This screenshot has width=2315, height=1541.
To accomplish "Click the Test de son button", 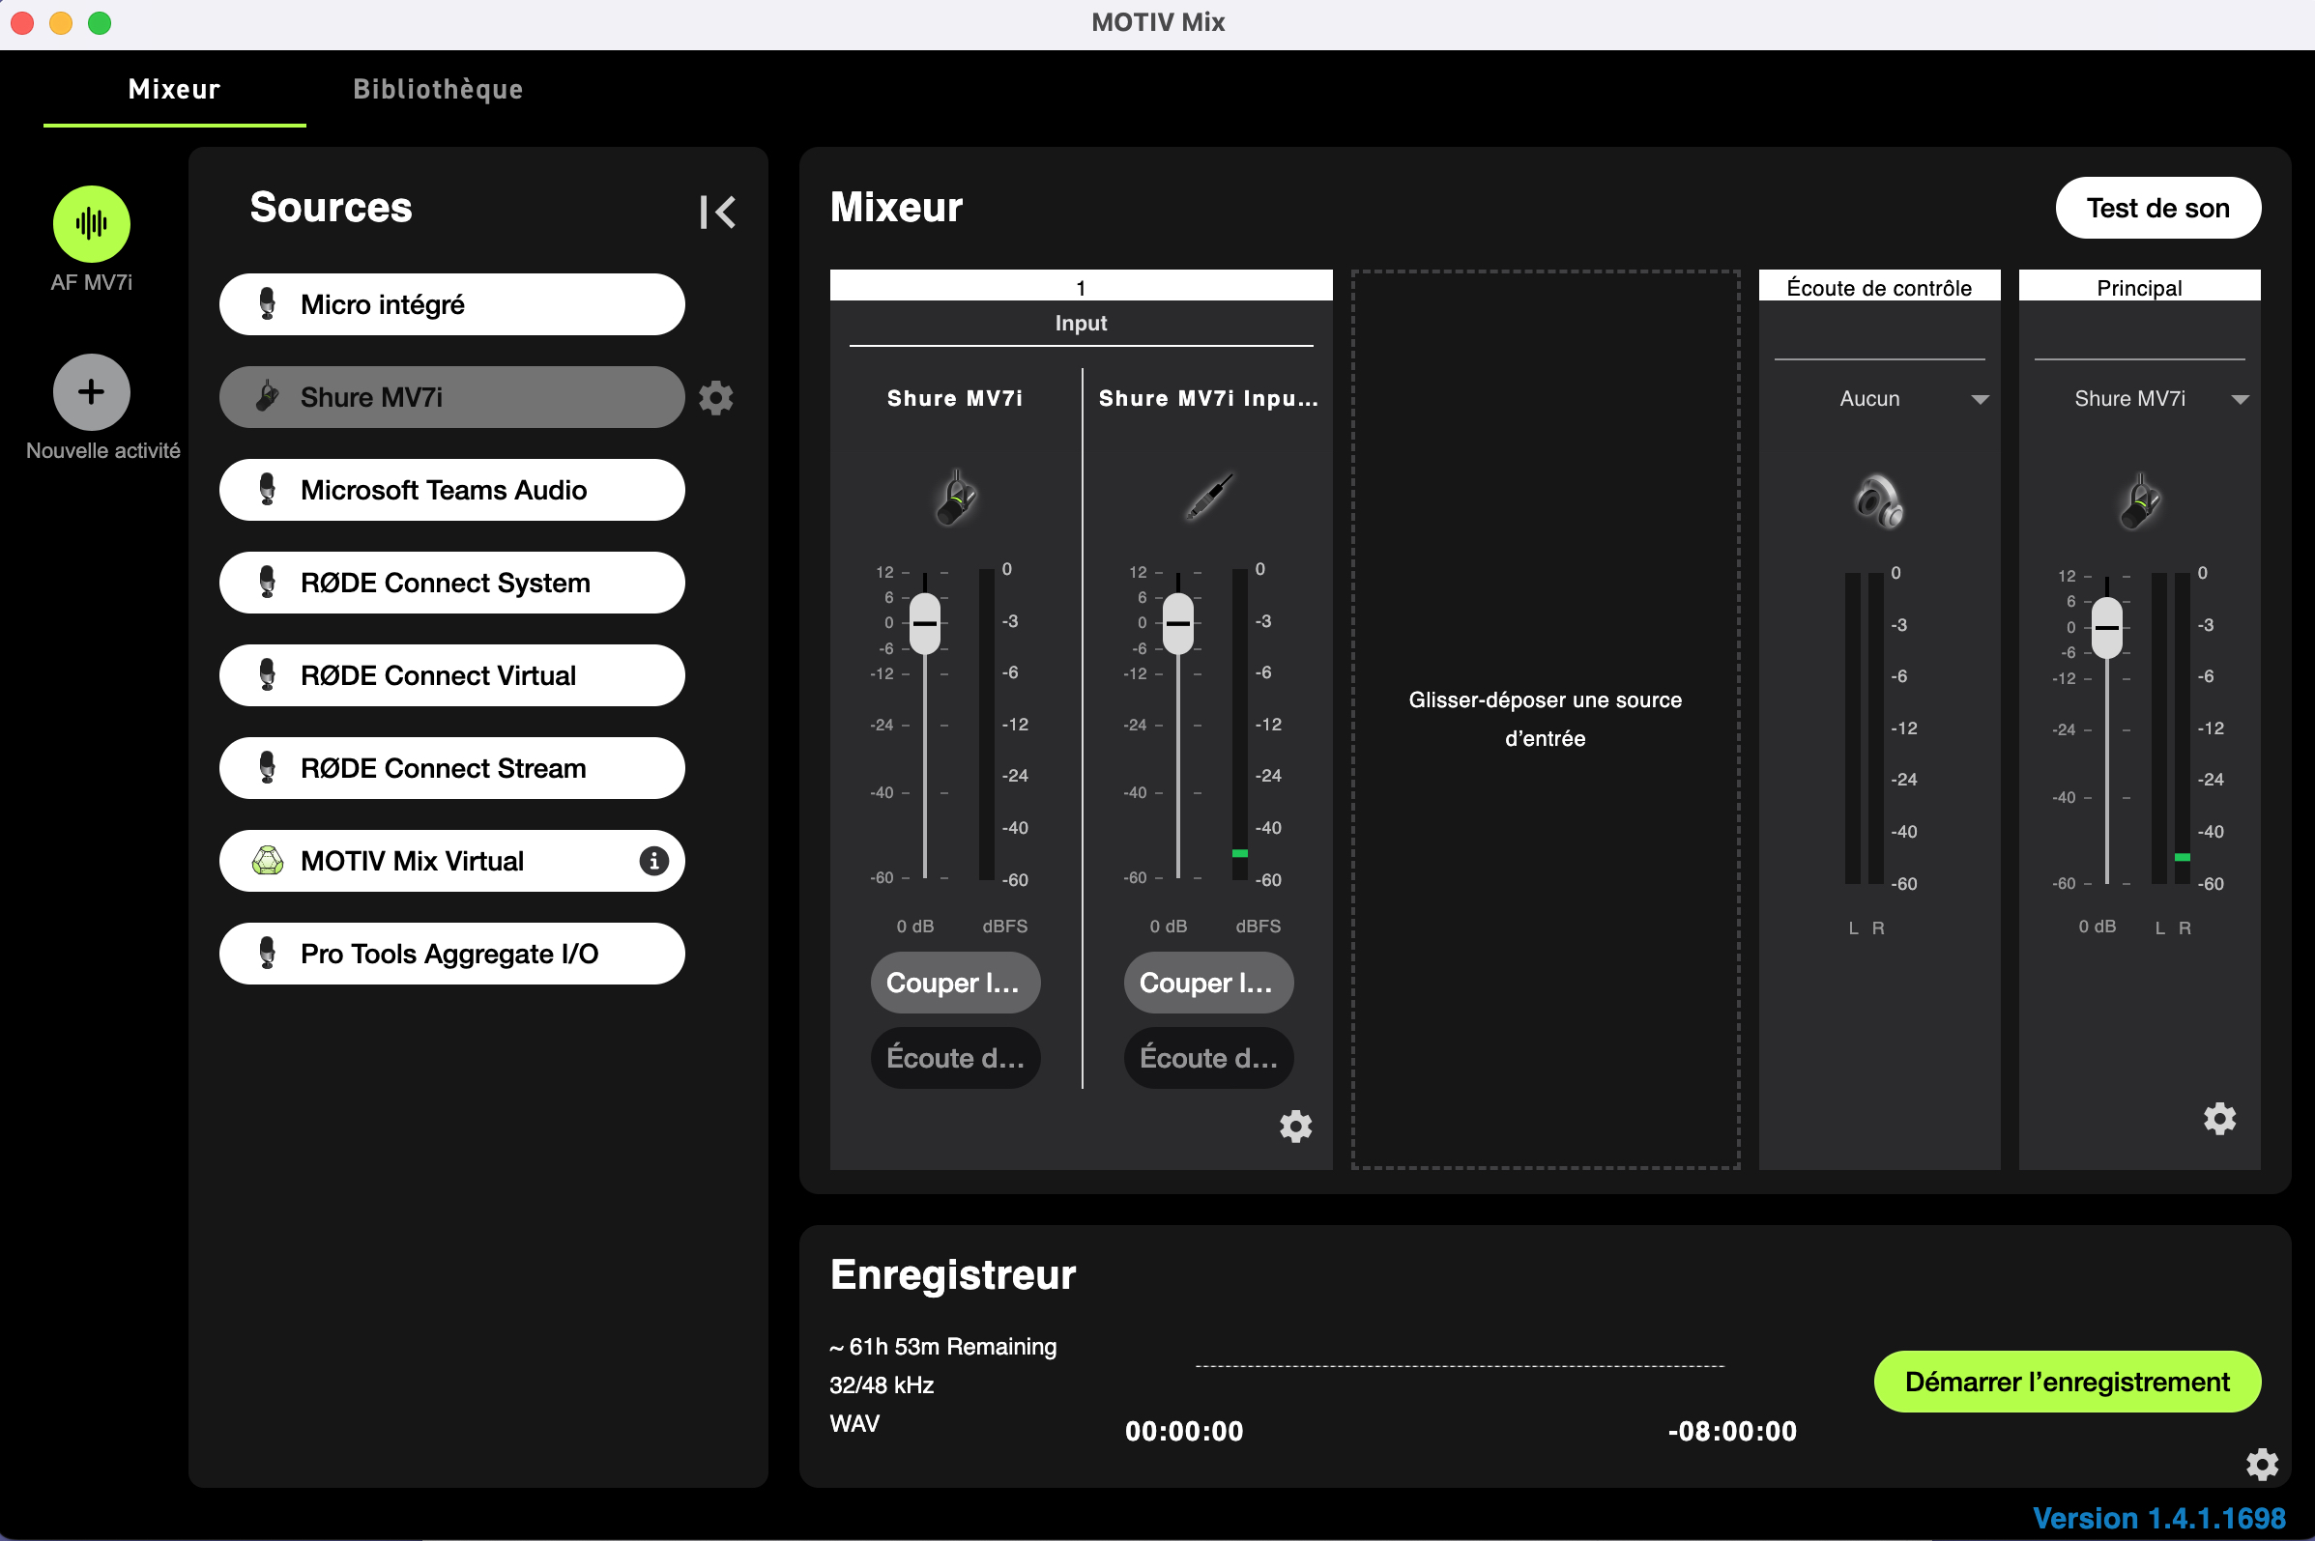I will 2156,208.
